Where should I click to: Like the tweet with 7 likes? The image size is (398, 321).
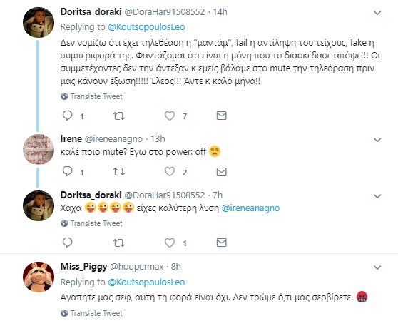coord(170,116)
